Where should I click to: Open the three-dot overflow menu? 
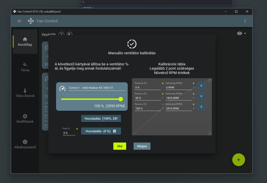pyautogui.click(x=245, y=21)
